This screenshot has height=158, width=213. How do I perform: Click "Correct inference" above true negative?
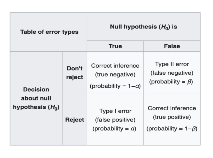pyautogui.click(x=115, y=66)
